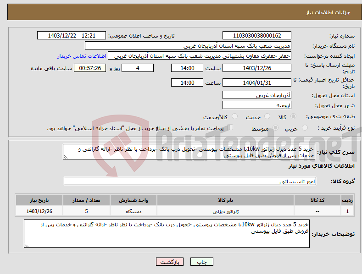The image size is (362, 274).
Task: Click the remaining days field showing 4
Action: [x=138, y=68]
